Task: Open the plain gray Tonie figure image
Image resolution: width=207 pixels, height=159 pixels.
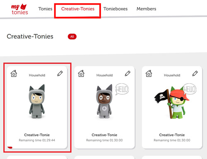Action: (x=37, y=101)
